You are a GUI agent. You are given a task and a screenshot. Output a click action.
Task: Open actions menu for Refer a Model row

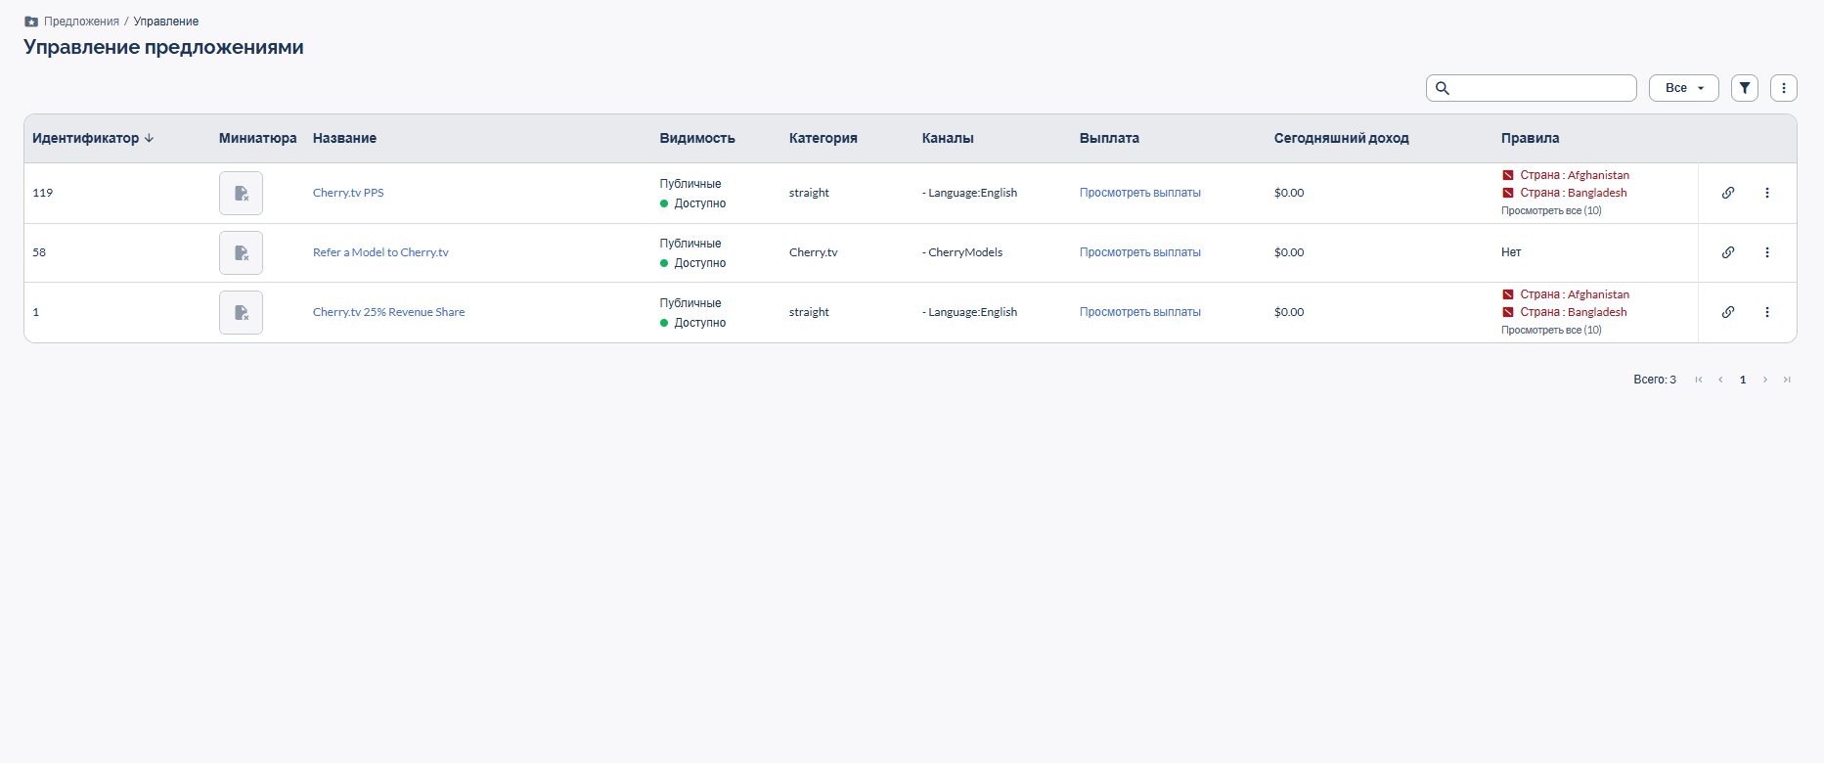tap(1766, 252)
